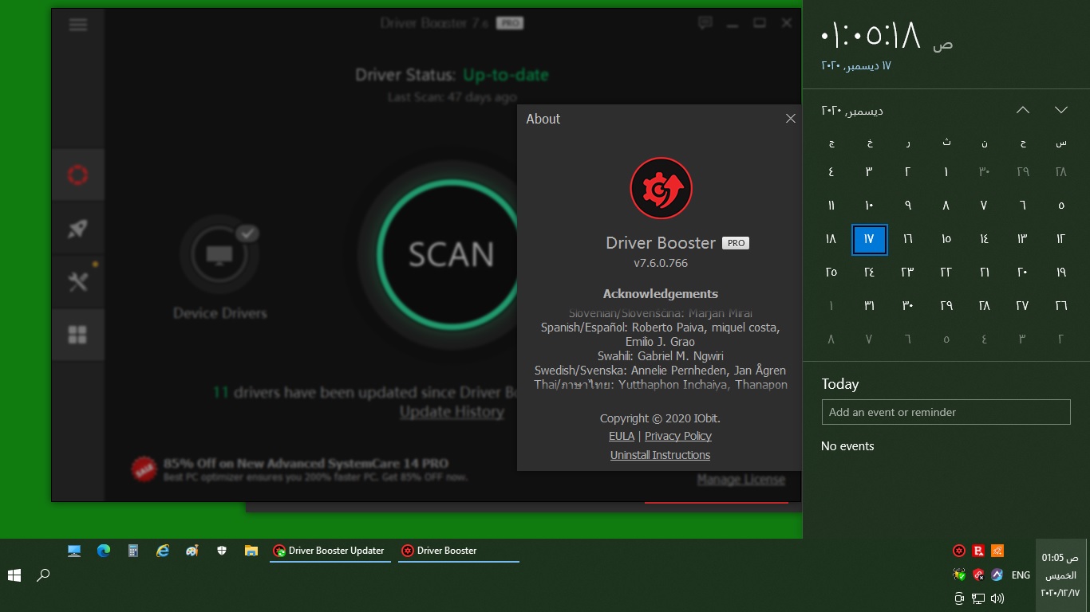The height and width of the screenshot is (612, 1090).
Task: Click the Swahili: Gabriel M. Ngwiri line
Action: [x=661, y=356]
